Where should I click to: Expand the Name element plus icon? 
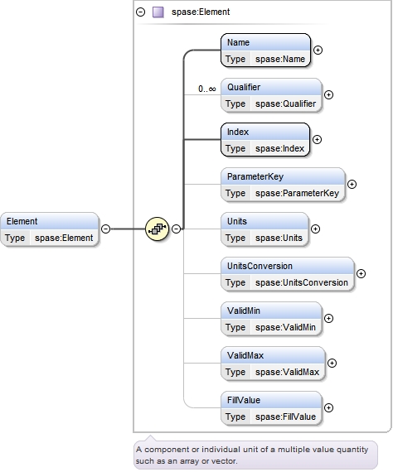[x=318, y=50]
